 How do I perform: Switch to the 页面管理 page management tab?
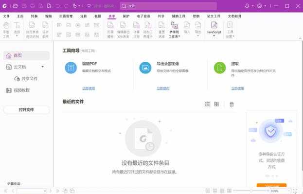(x=66, y=16)
